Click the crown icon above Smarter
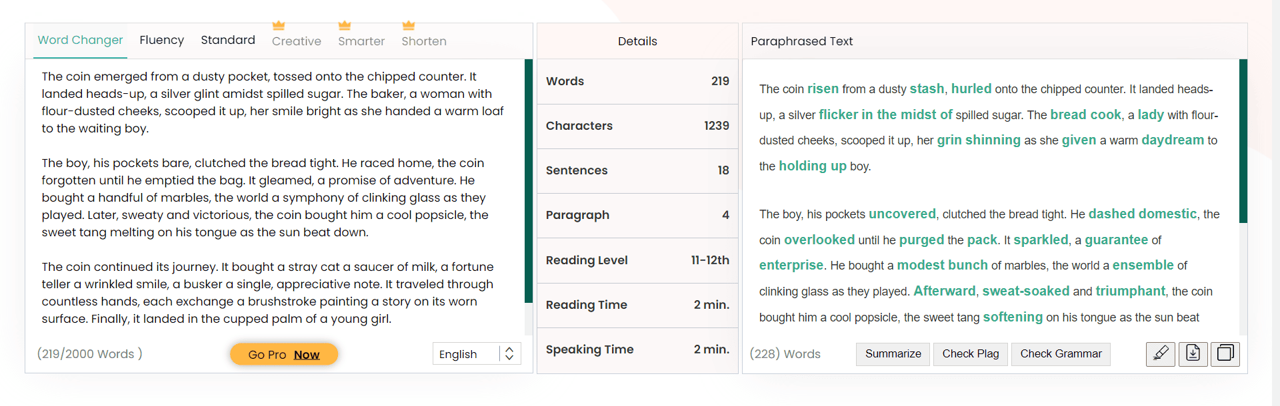The image size is (1280, 406). click(x=345, y=26)
